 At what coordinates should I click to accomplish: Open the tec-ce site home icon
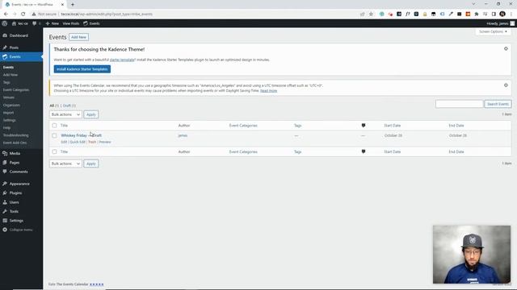[14, 23]
